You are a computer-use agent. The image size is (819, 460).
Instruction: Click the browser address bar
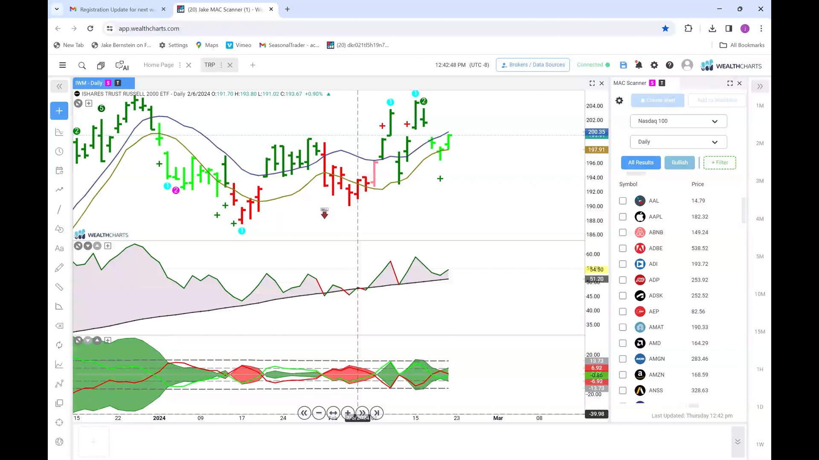[384, 29]
